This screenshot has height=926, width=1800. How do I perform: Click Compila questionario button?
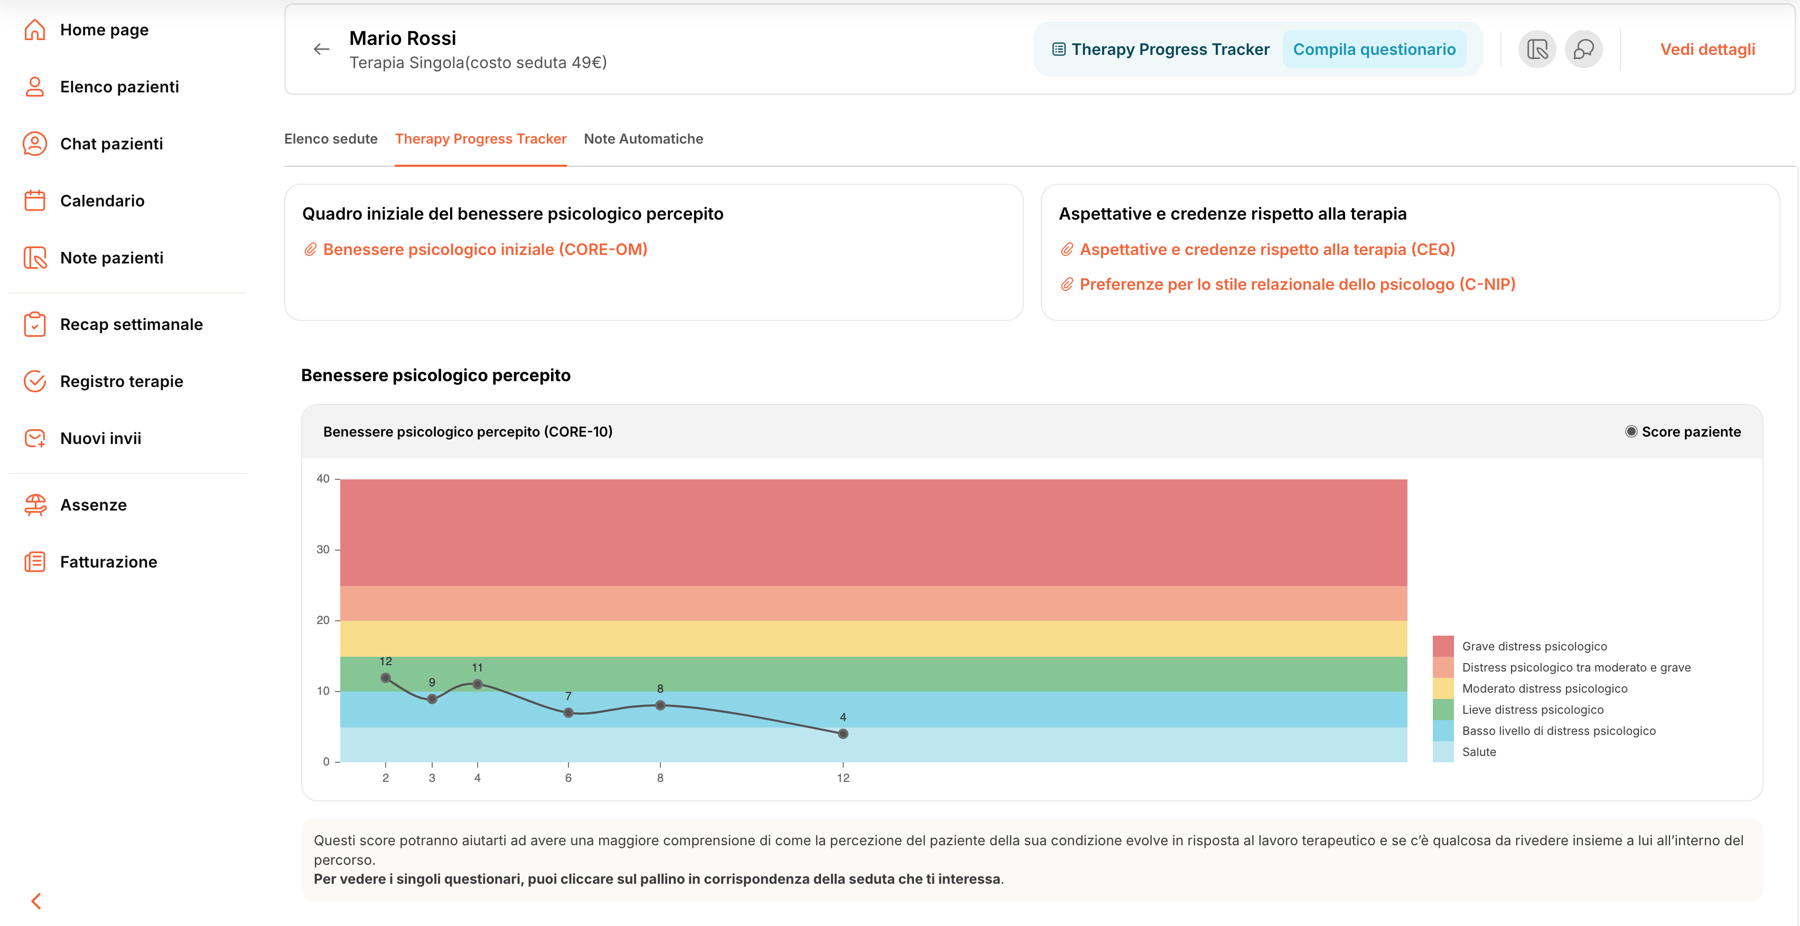1374,50
